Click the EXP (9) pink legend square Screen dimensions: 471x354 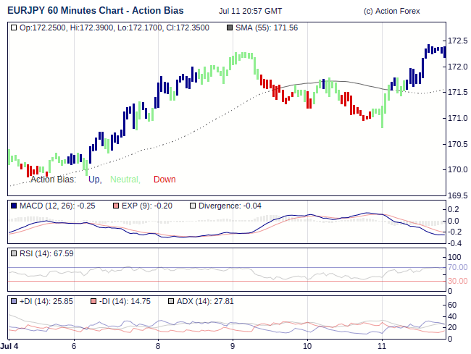[x=115, y=206]
